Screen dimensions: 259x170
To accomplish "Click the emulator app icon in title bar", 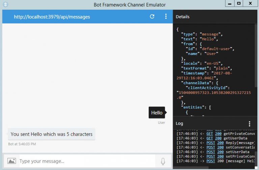I will [5, 4].
